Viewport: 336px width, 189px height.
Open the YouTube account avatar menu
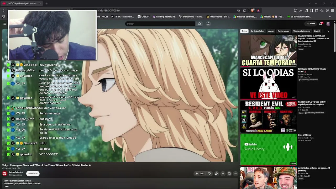pyautogui.click(x=328, y=24)
